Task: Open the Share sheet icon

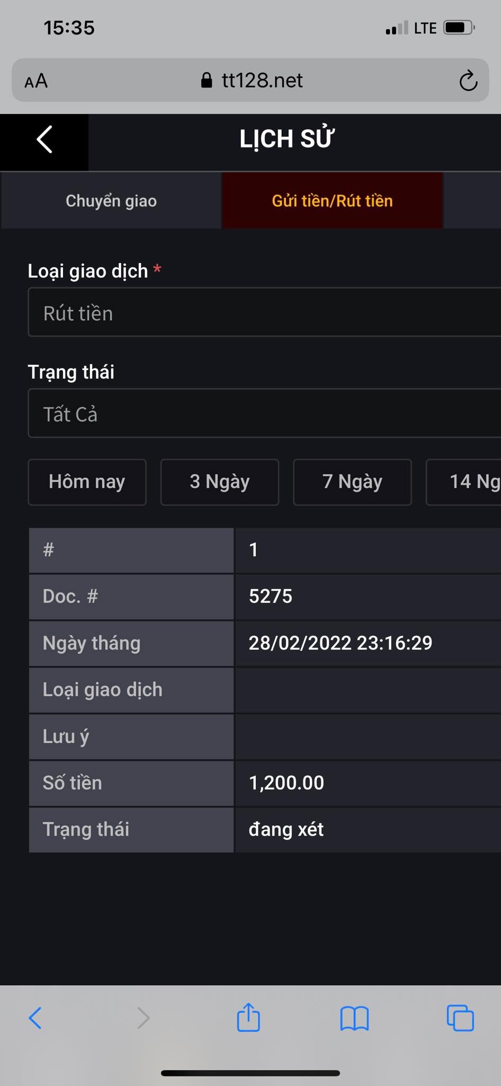Action: click(x=249, y=1018)
